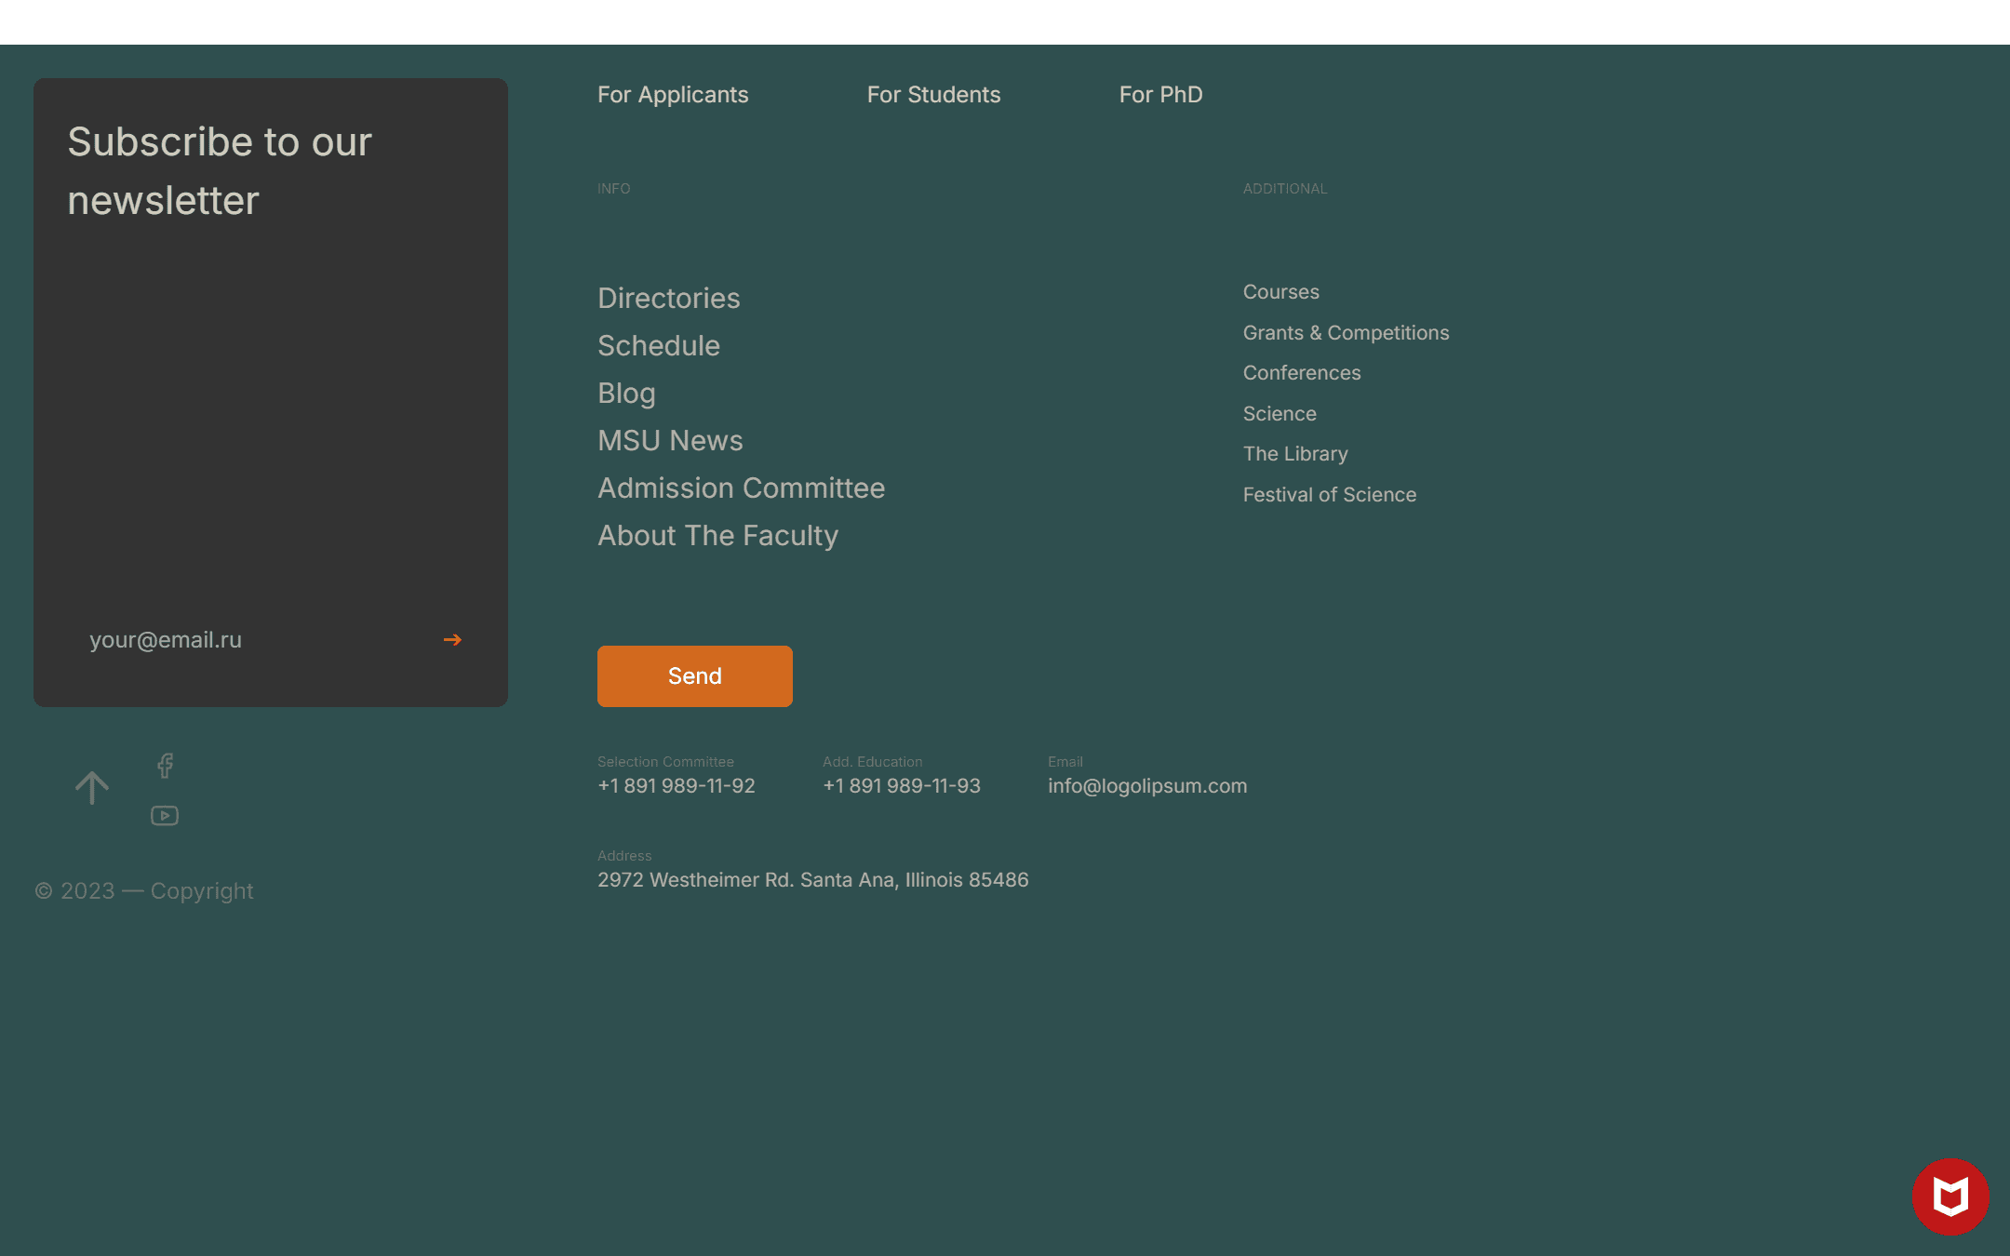Open the For Applicants menu item

(673, 95)
